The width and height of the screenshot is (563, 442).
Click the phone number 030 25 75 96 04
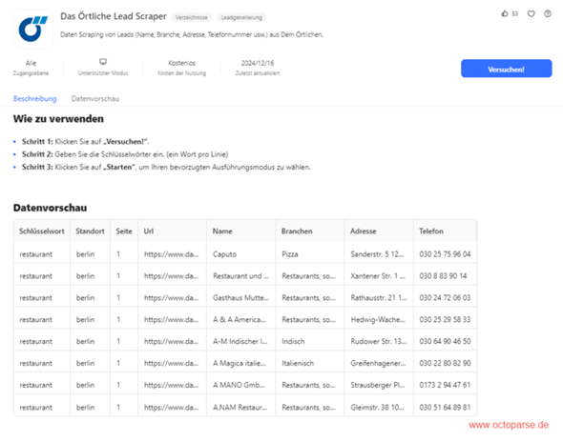(445, 254)
